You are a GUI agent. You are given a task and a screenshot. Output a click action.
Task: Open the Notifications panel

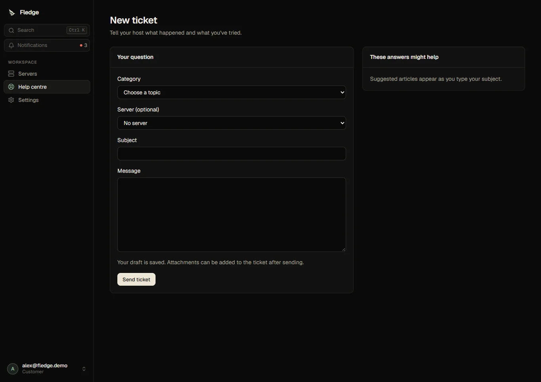(x=47, y=45)
